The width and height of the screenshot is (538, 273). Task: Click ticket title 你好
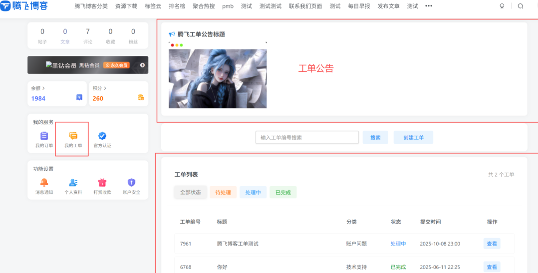(x=222, y=267)
